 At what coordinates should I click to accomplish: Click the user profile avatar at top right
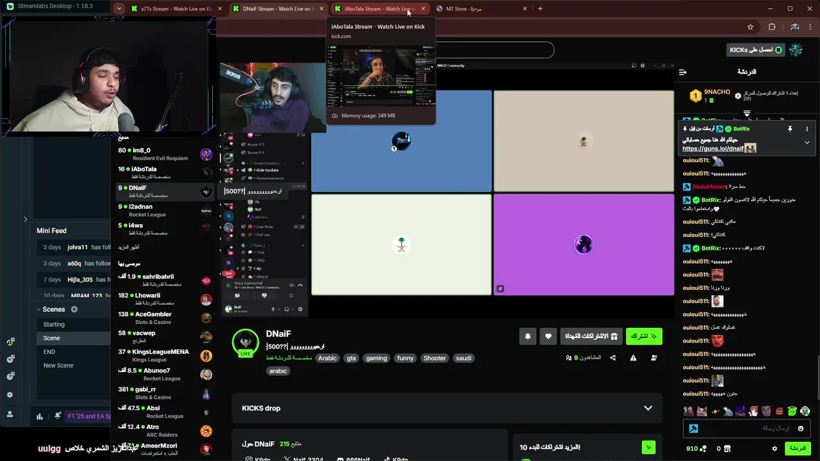796,50
